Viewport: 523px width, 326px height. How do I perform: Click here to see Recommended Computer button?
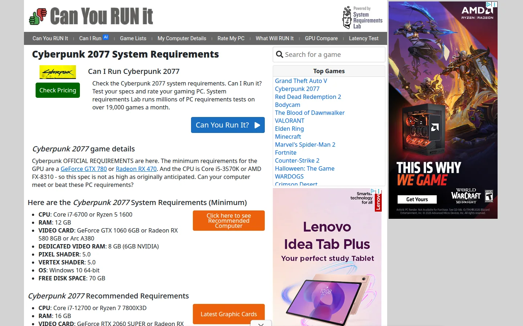coord(229,221)
